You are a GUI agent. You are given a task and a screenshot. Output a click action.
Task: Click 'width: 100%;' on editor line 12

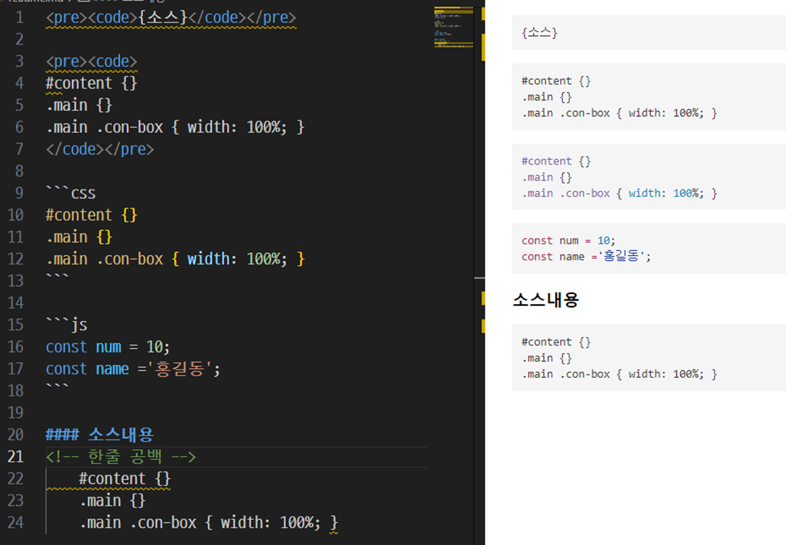click(x=238, y=259)
